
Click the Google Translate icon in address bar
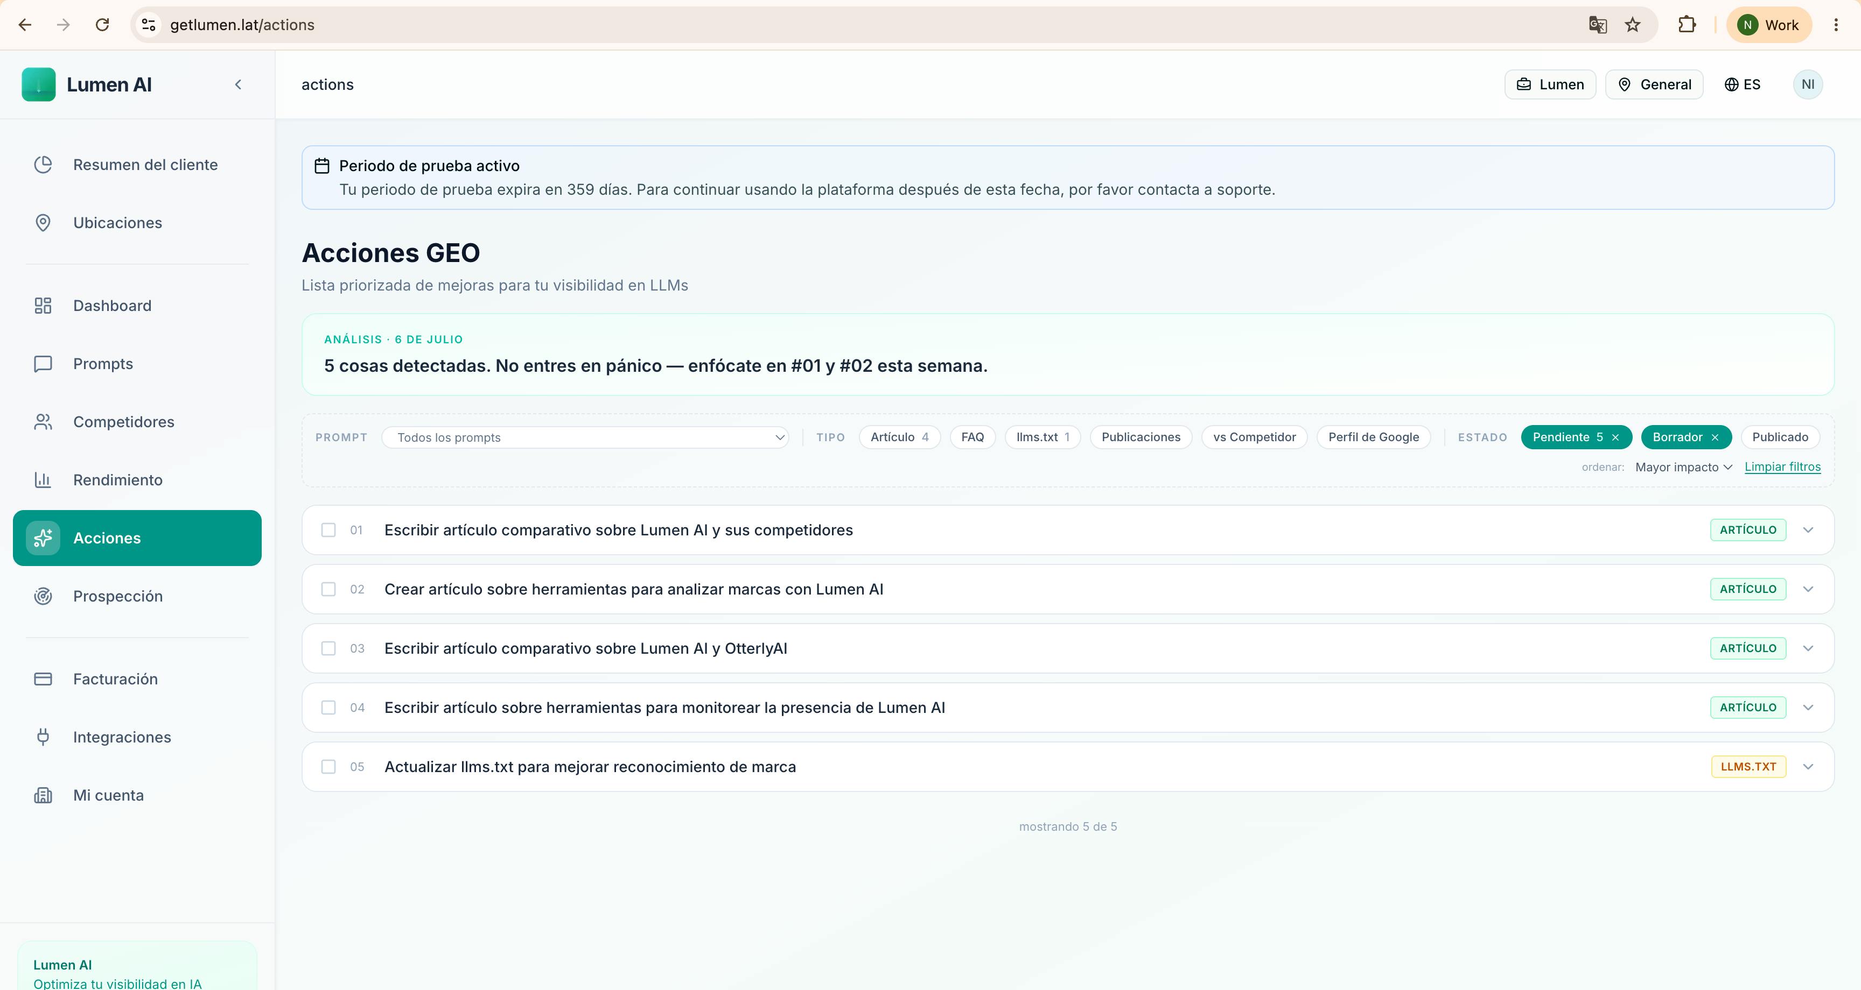click(1597, 25)
